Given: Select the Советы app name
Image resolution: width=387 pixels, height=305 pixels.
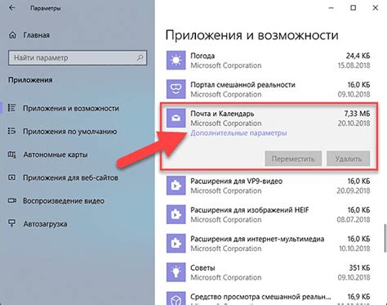Looking at the screenshot, I should [x=202, y=268].
